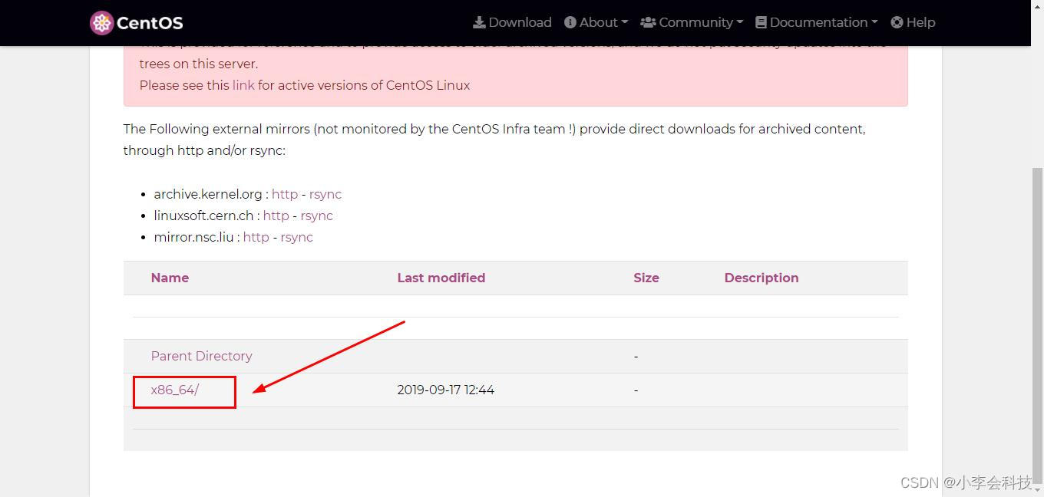The width and height of the screenshot is (1044, 497).
Task: Open mirror.nsc.liu rsync mirror
Action: pos(297,237)
